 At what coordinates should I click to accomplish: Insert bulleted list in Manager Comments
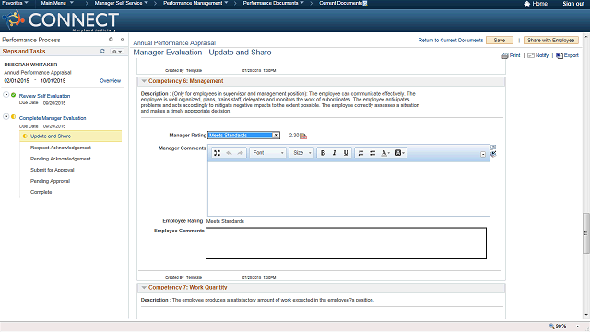pyautogui.click(x=372, y=153)
